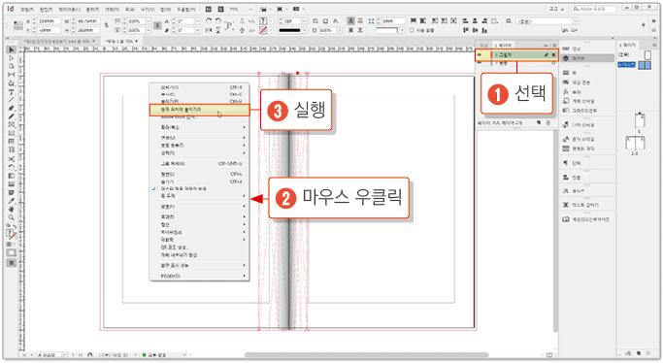663x363 pixels.
Task: Switch to the Pages panel tab
Action: [x=627, y=45]
